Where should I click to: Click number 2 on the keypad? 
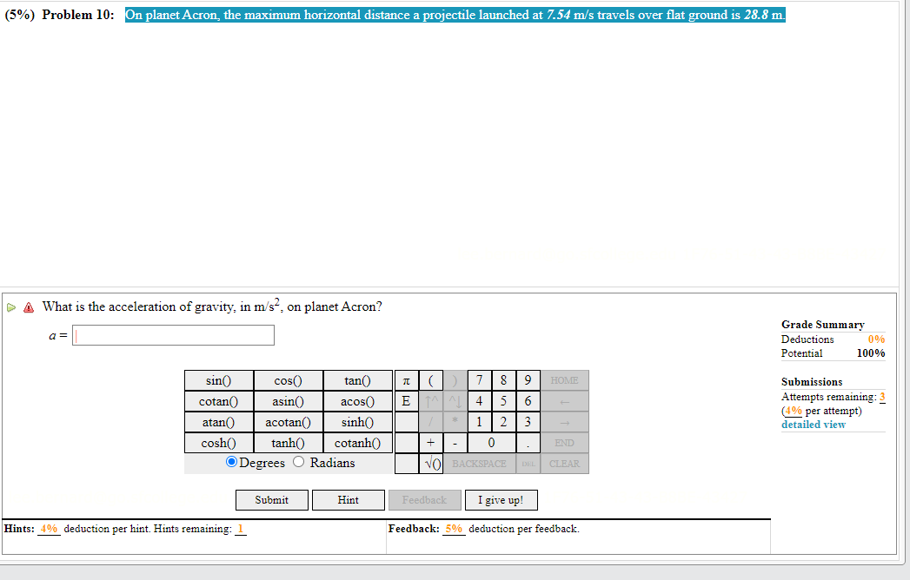504,422
